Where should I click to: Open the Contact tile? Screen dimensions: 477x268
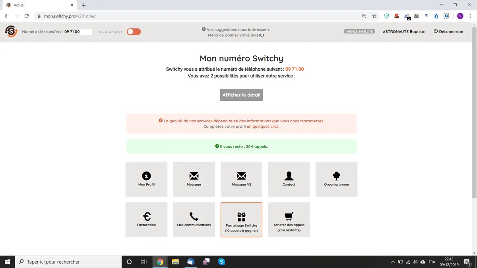[x=289, y=179]
